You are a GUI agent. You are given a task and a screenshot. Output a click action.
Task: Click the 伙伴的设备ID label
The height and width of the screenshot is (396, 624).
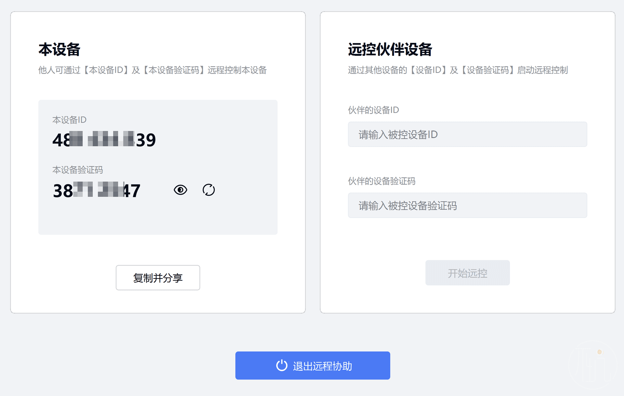click(373, 110)
